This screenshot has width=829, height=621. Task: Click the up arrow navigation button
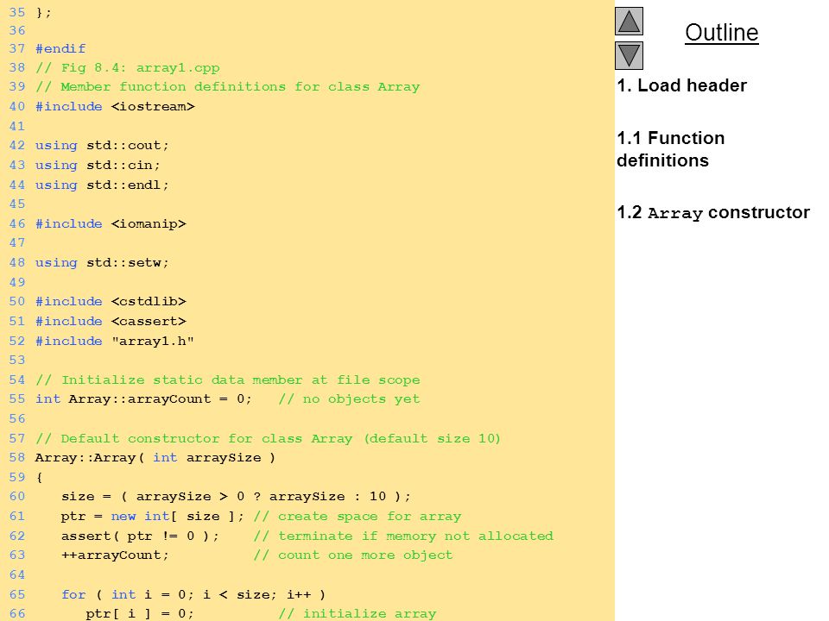point(629,21)
